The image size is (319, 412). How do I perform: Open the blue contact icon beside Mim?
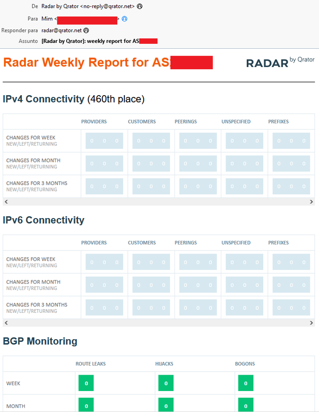(125, 19)
